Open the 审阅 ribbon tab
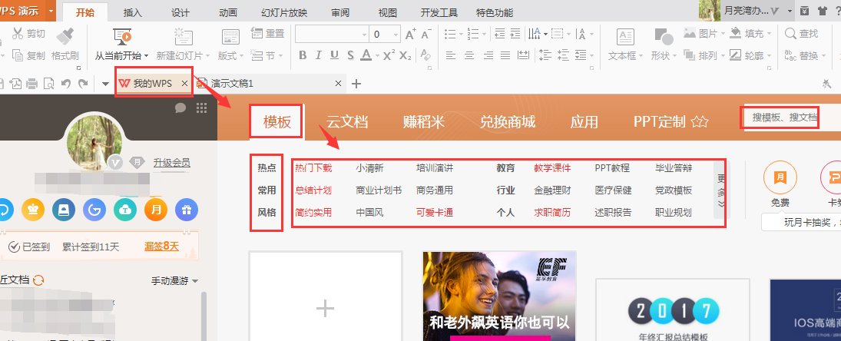Viewport: 841px width, 341px height. point(340,13)
